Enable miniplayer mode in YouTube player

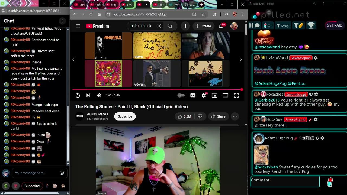(214, 95)
